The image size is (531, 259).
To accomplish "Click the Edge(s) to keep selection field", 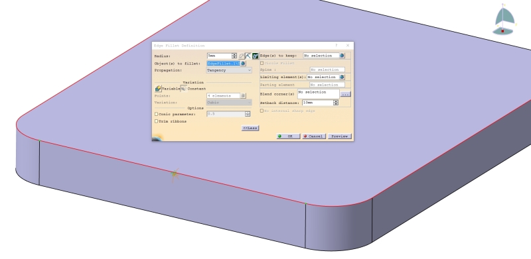I will (321, 56).
